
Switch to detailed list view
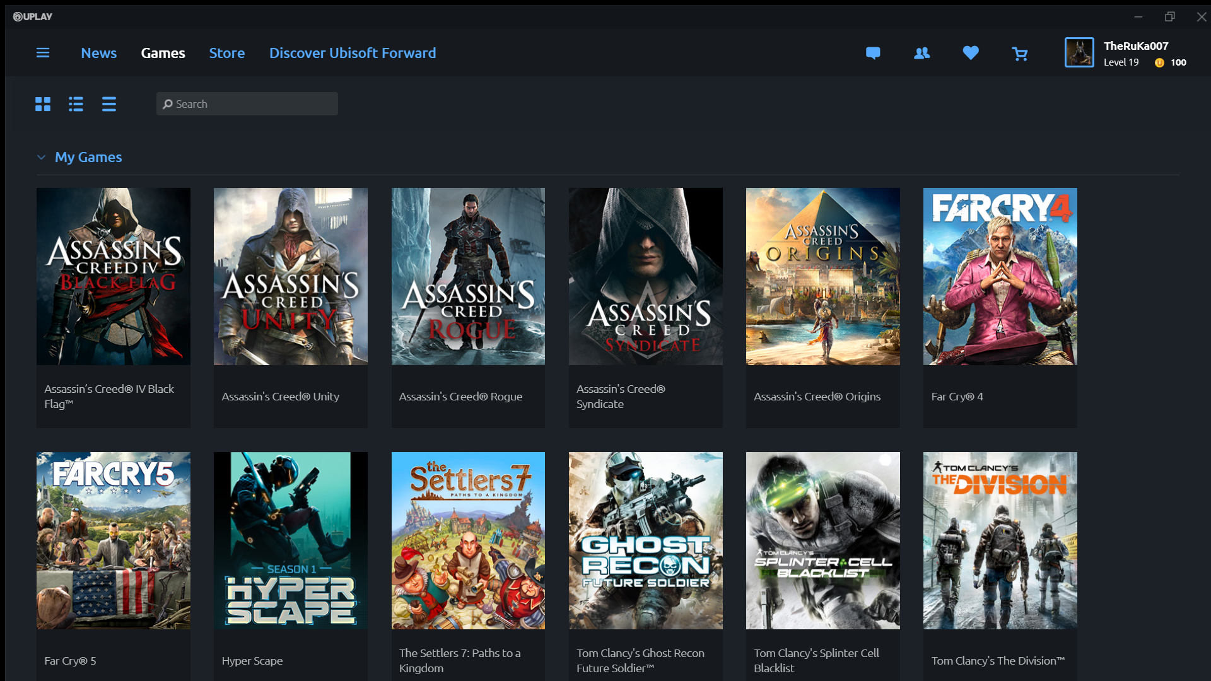(x=76, y=104)
